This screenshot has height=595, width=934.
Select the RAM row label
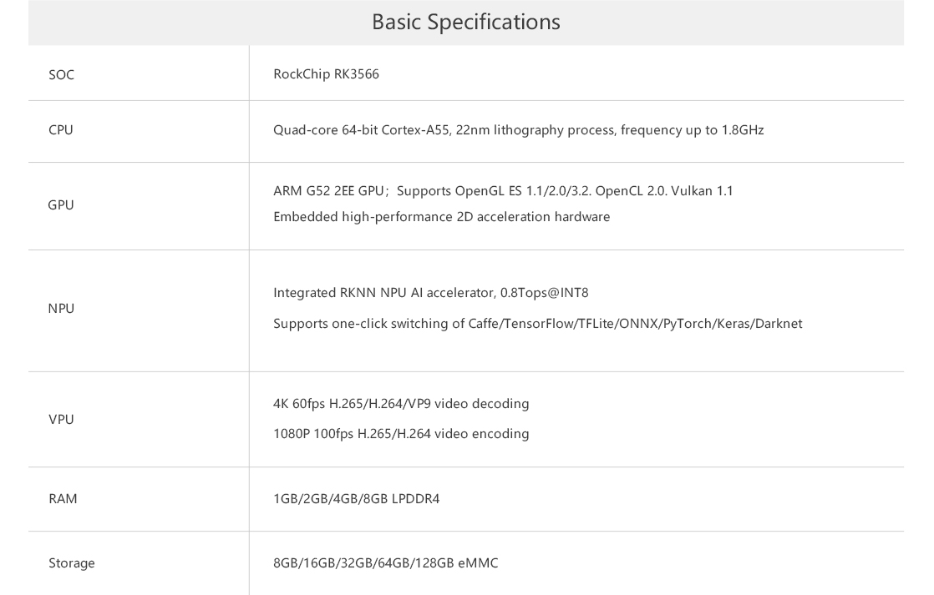pyautogui.click(x=63, y=498)
